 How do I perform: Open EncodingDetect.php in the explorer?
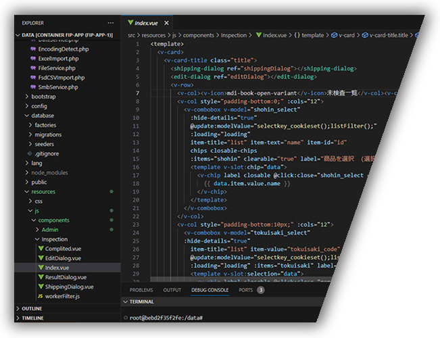coord(64,49)
